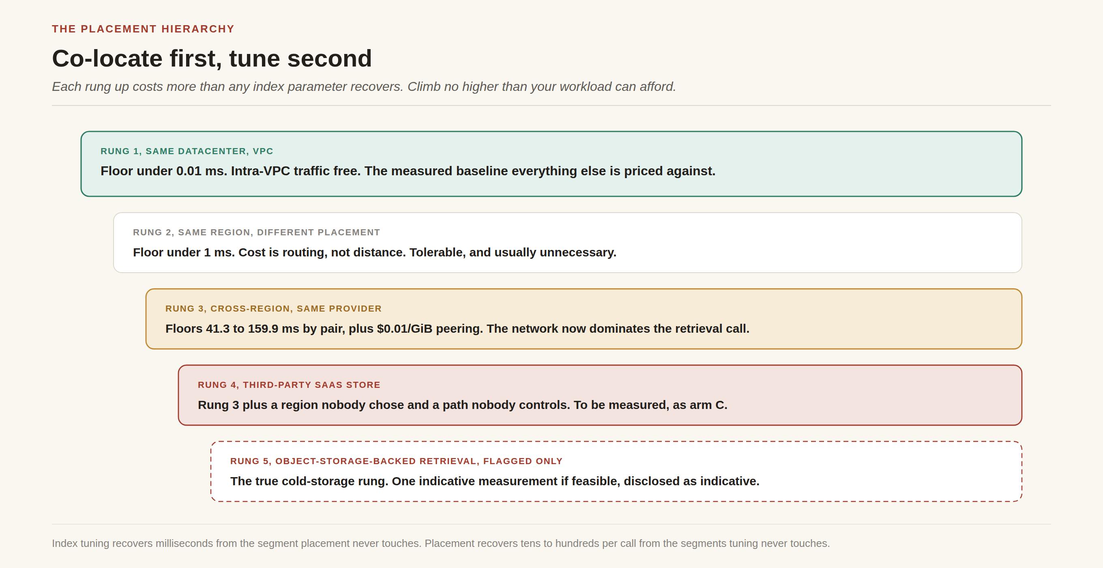The width and height of the screenshot is (1103, 568).
Task: Select the amber Rung 3 card
Action: tap(584, 319)
